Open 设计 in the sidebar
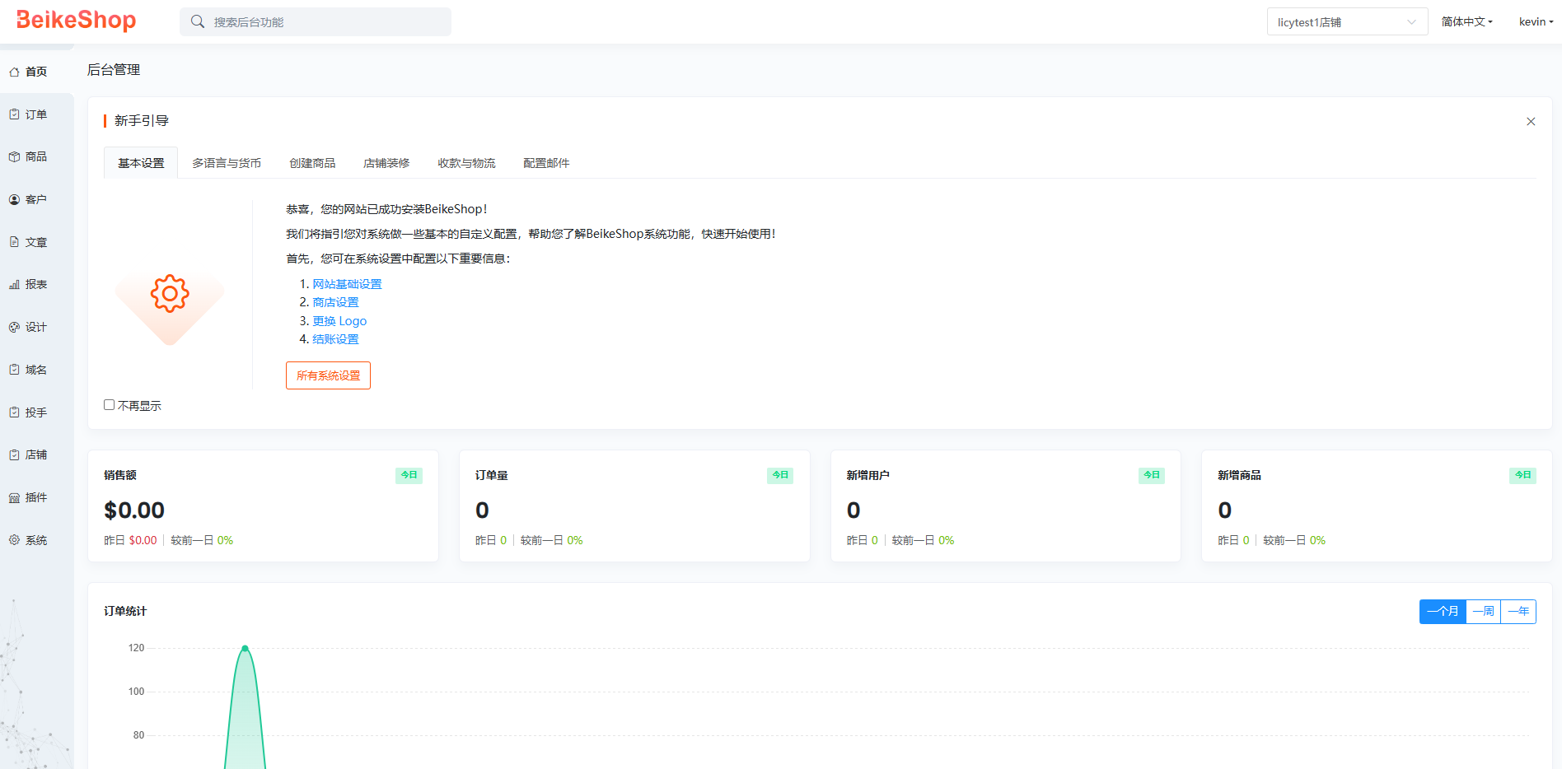This screenshot has width=1562, height=769. pos(36,327)
